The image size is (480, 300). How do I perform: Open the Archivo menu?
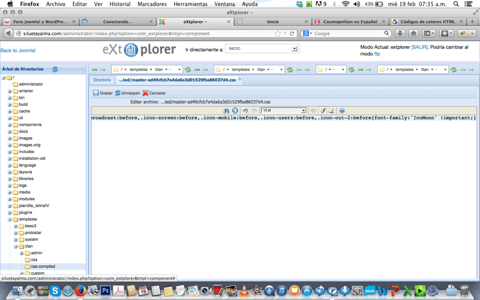click(x=55, y=4)
